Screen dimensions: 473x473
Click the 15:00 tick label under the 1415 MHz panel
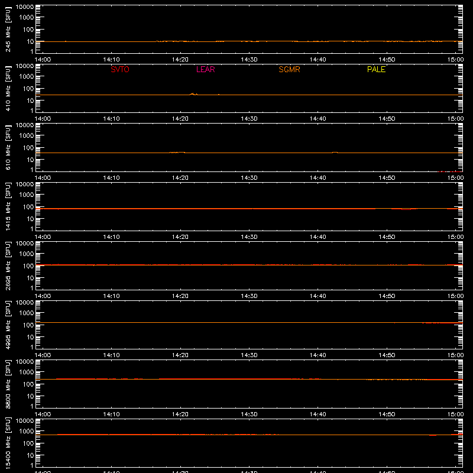click(455, 237)
